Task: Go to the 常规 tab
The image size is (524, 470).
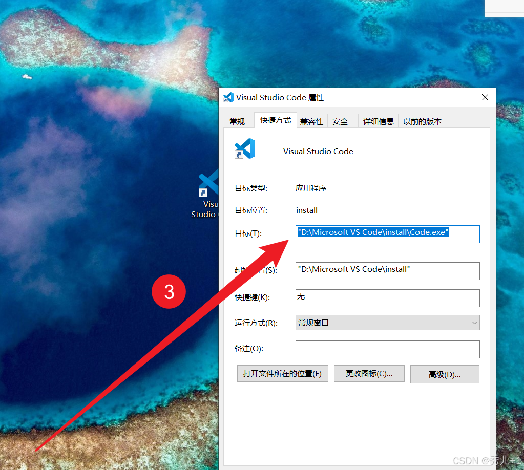Action: tap(239, 121)
